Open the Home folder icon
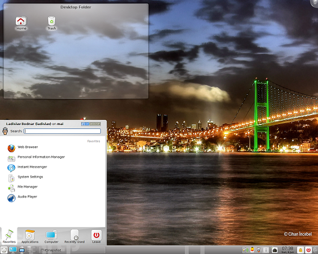This screenshot has height=254, width=318. [x=21, y=24]
